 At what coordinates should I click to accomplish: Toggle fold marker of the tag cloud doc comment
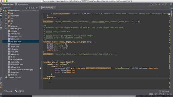point(42,26)
